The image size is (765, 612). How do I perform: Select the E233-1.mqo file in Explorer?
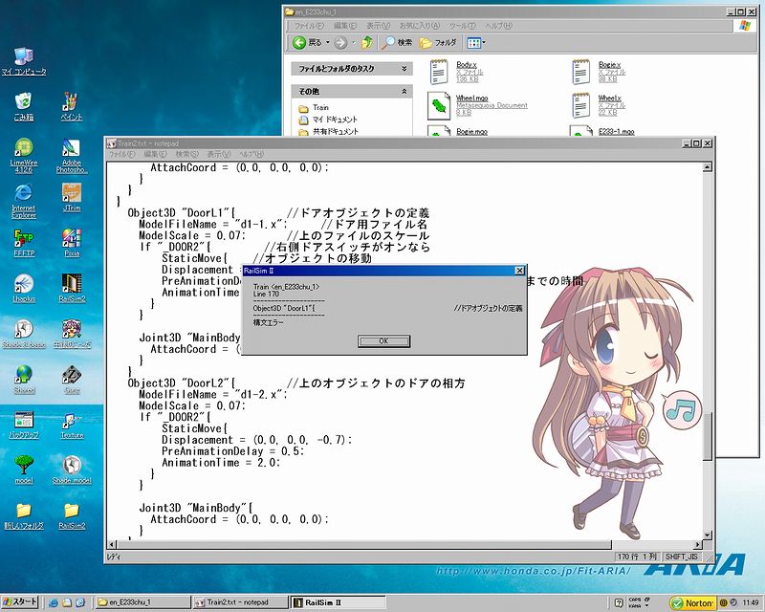[616, 131]
